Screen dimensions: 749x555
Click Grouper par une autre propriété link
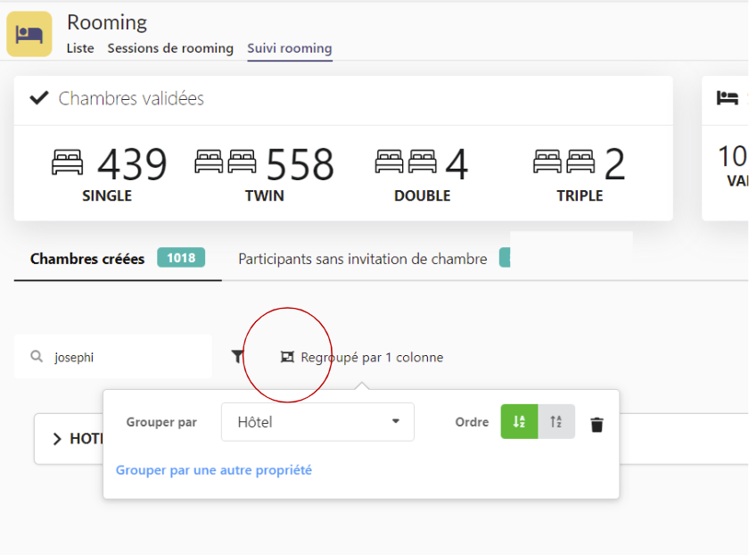point(214,469)
